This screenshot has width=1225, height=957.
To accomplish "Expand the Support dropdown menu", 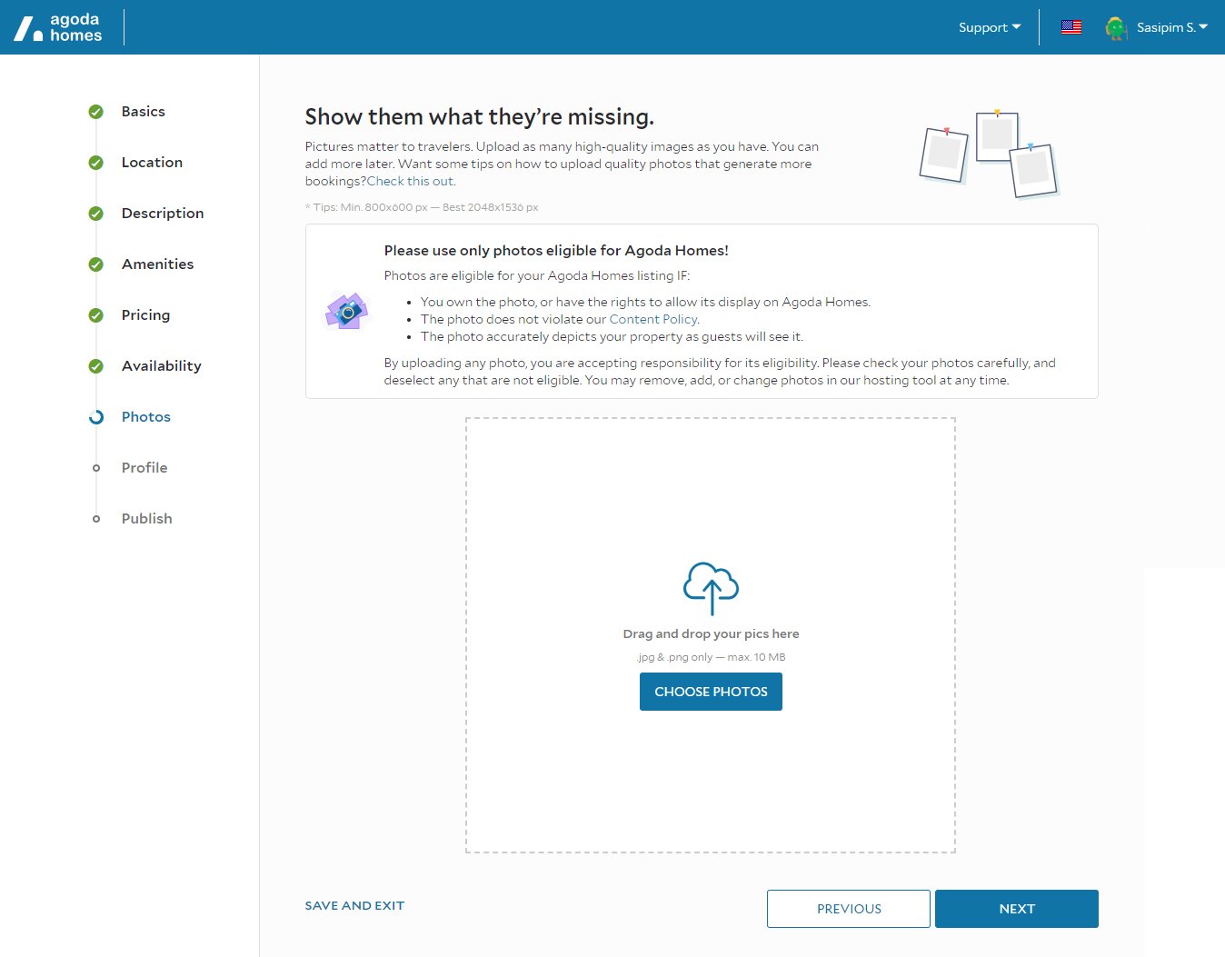I will (989, 27).
